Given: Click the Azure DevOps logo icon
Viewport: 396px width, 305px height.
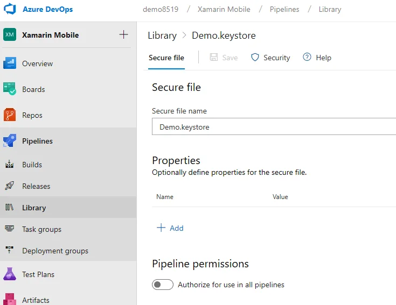Looking at the screenshot, I should (10, 9).
